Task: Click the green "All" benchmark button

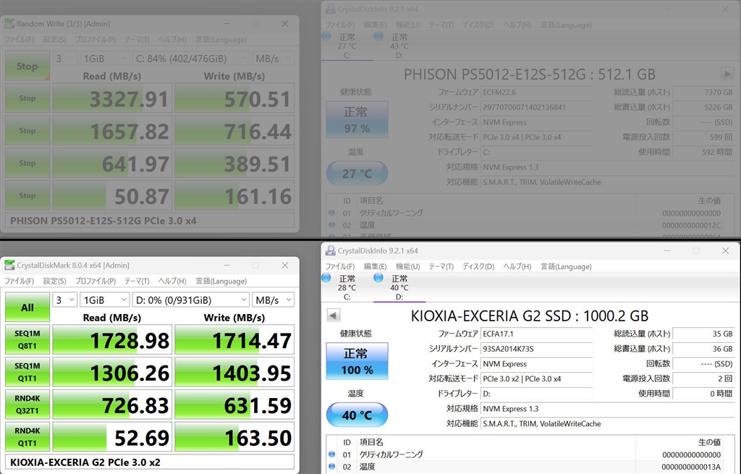Action: click(x=27, y=307)
